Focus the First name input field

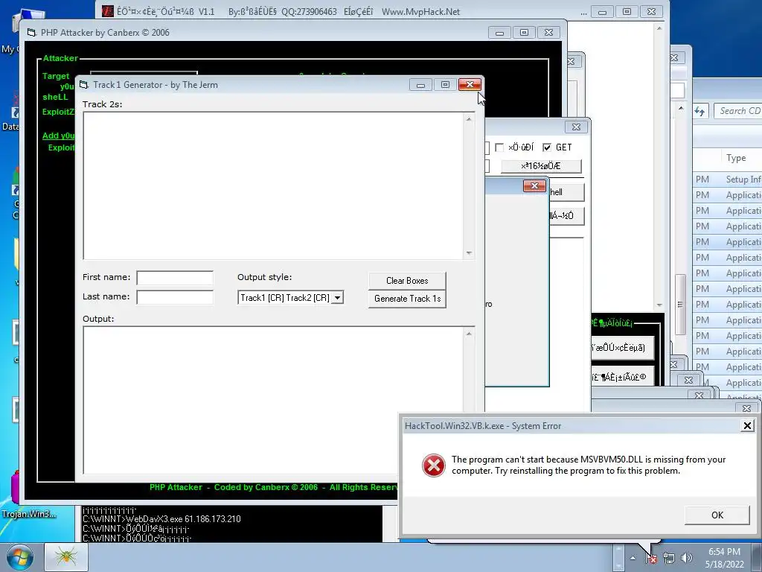(175, 278)
